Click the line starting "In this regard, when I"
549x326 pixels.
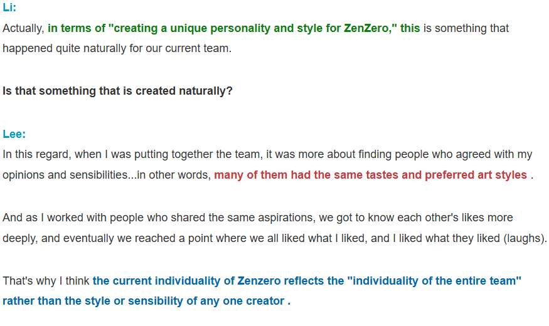(267, 154)
